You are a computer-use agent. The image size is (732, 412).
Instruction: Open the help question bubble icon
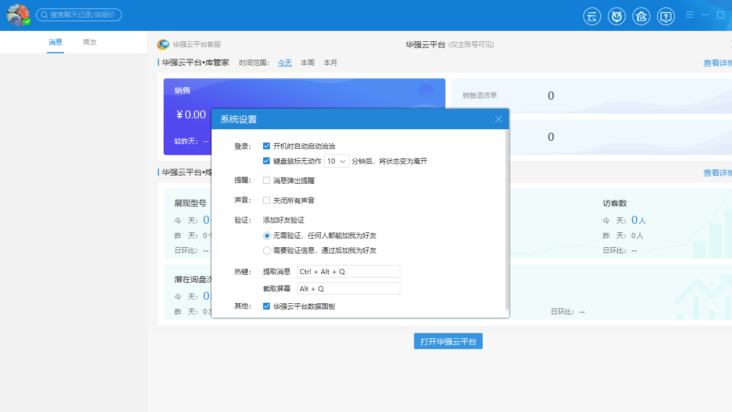tap(666, 16)
